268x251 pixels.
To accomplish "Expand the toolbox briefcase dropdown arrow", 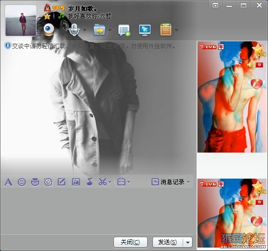I will coord(129,182).
